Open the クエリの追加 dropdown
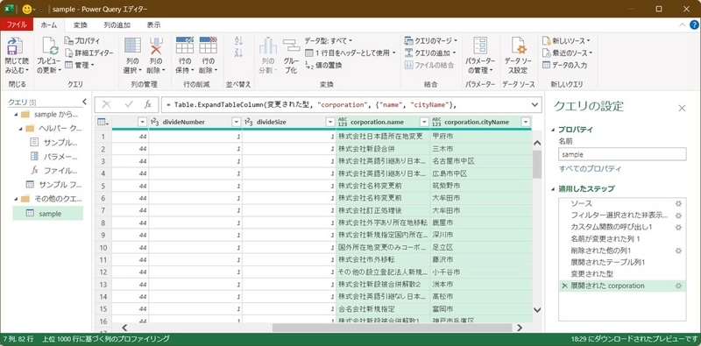 coord(430,53)
